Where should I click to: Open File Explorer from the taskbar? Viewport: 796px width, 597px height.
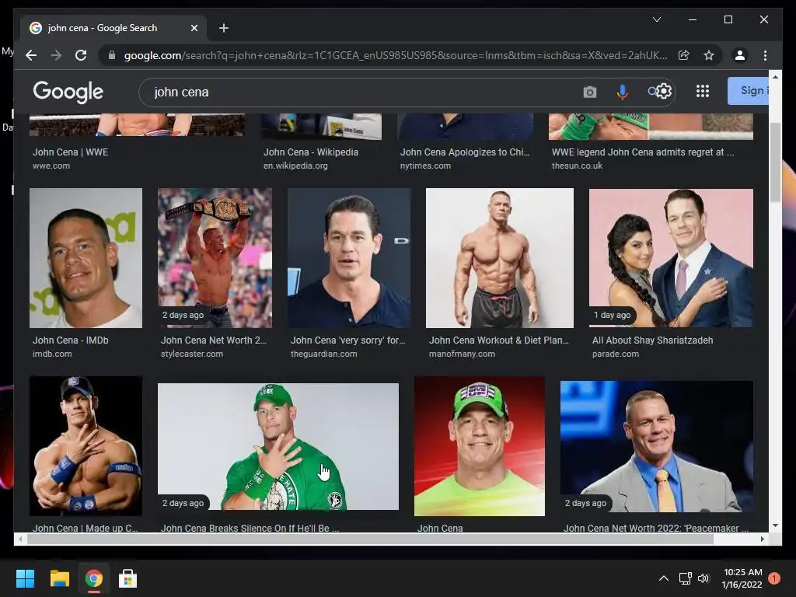point(59,578)
